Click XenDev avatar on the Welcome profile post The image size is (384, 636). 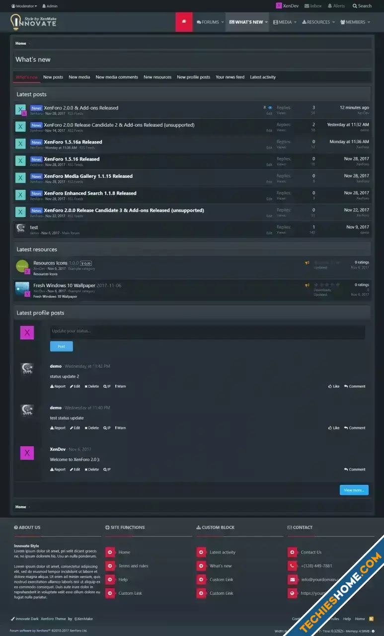coord(27,453)
